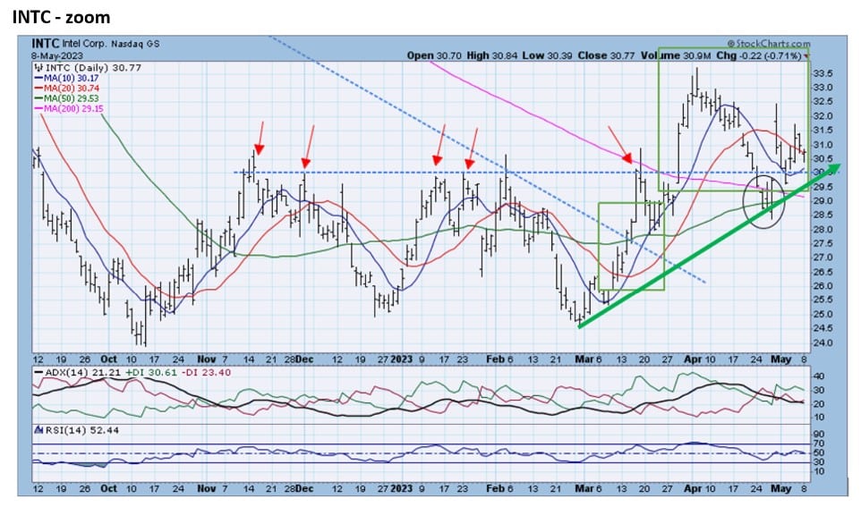Screen dimensions: 861x507
Task: Click the ADX(14) 21.21 indicator label
Action: (83, 373)
